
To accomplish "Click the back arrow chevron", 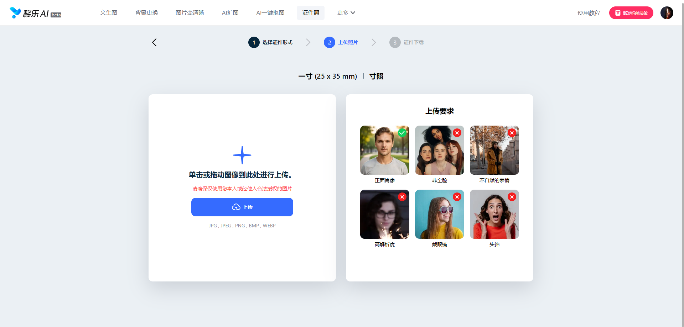I will tap(154, 42).
